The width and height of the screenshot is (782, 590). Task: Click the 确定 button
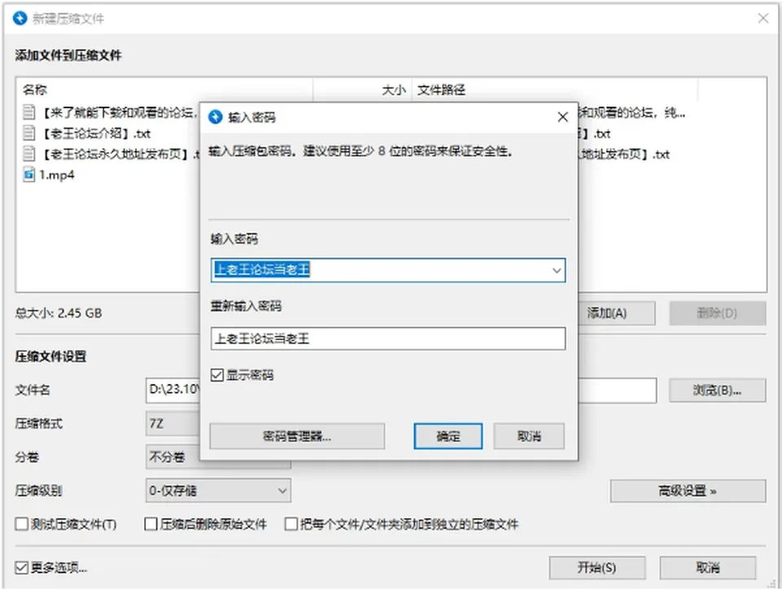(448, 437)
